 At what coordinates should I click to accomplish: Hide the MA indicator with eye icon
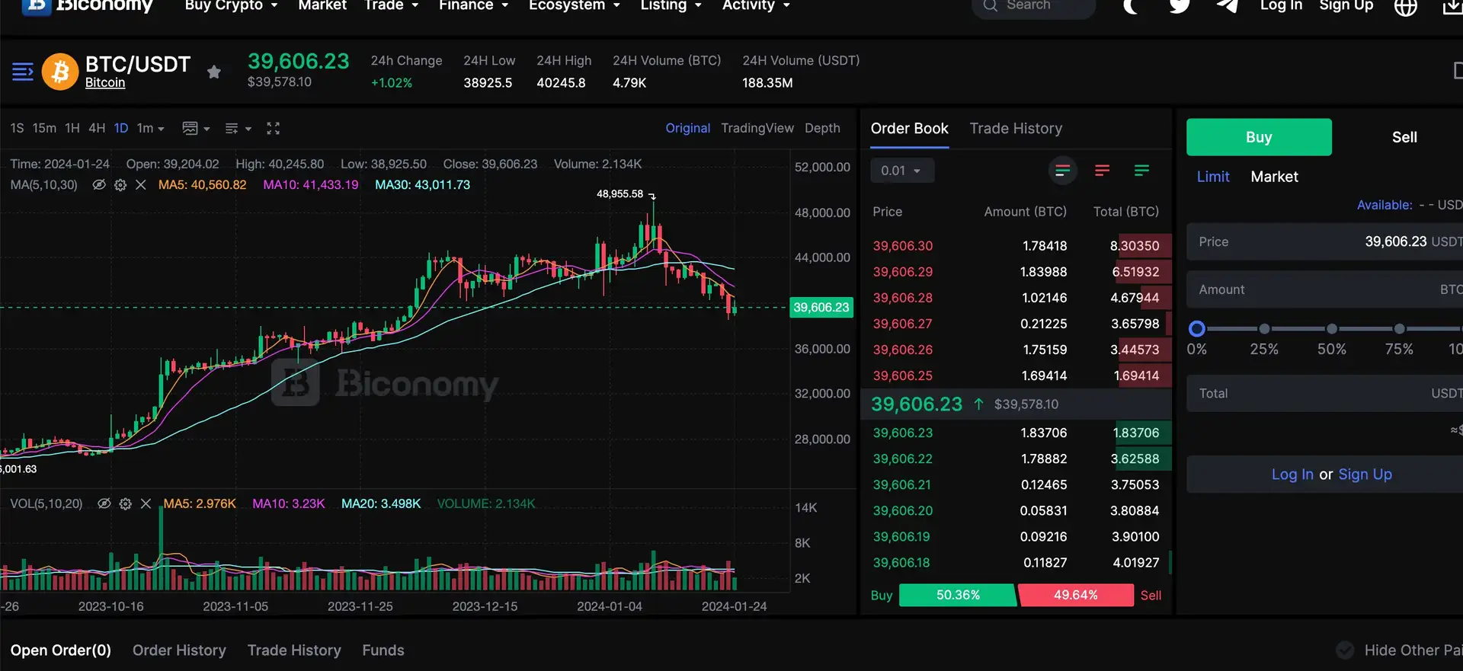coord(99,185)
